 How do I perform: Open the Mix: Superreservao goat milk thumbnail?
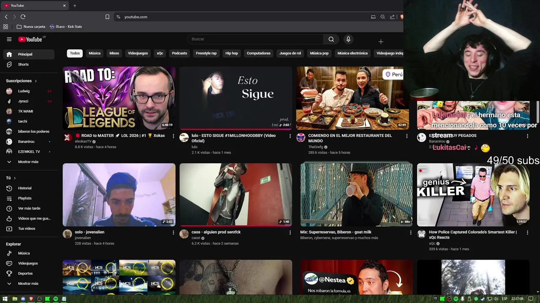coord(356,195)
